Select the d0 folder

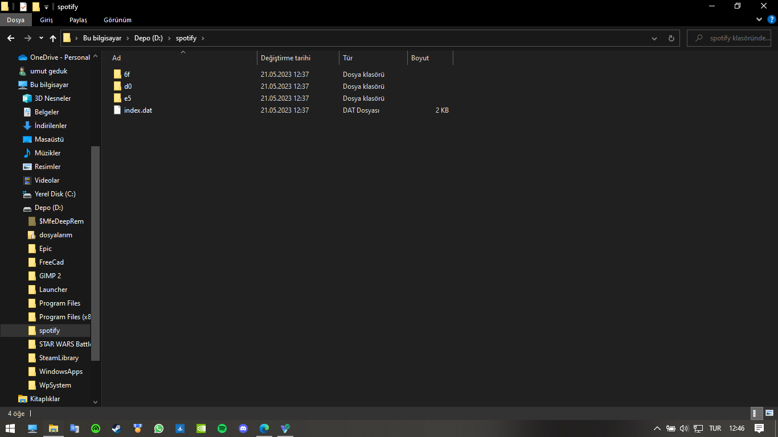128,86
